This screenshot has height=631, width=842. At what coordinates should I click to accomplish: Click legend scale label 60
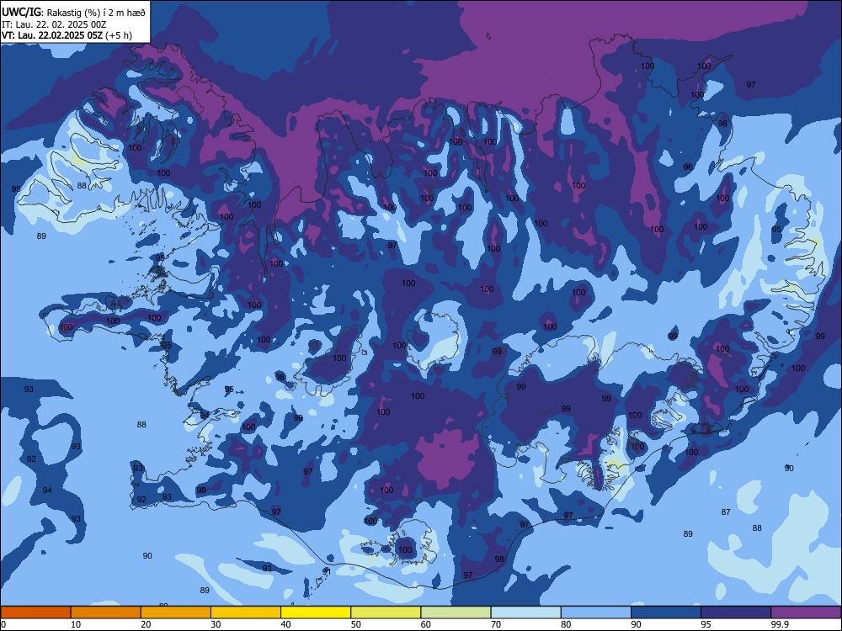(x=426, y=624)
